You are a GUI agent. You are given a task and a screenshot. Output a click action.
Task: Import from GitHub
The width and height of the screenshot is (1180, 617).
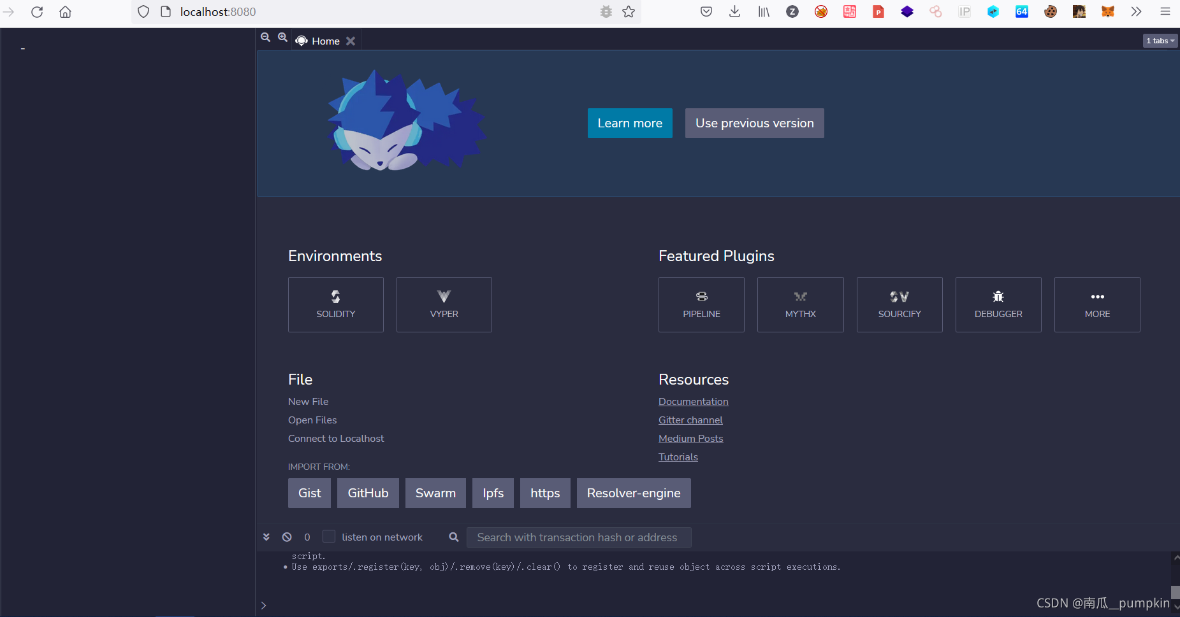coord(368,493)
